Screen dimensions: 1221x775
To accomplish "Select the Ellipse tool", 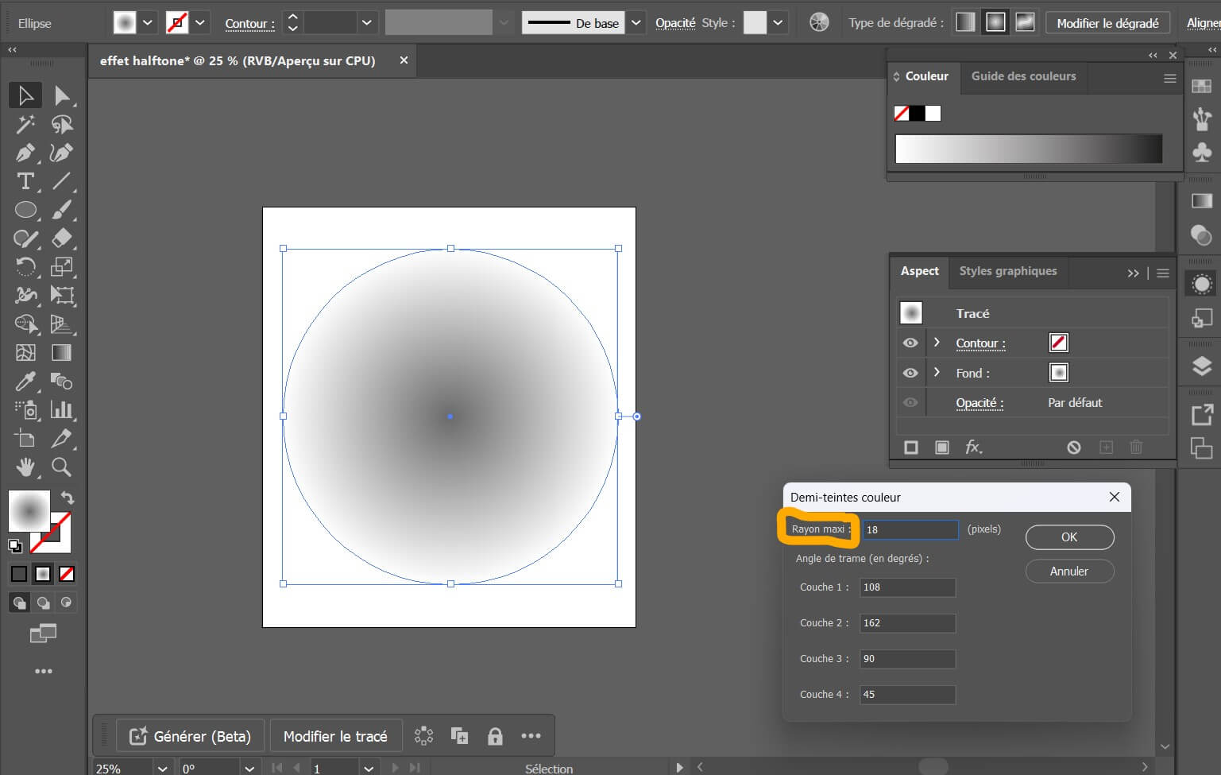I will (25, 210).
